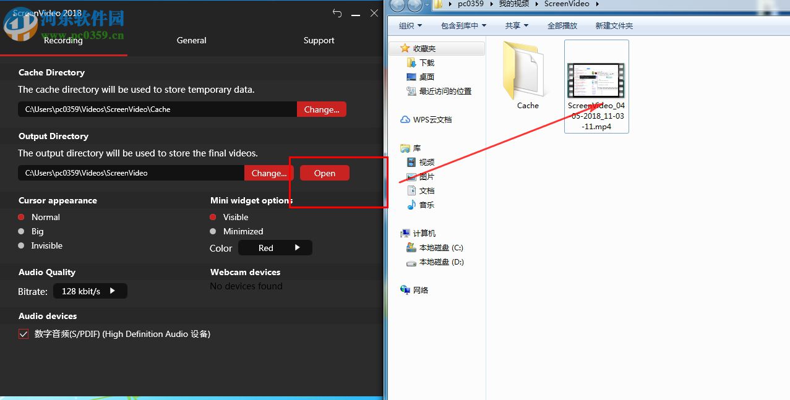Click the Output Directory path field

click(131, 173)
